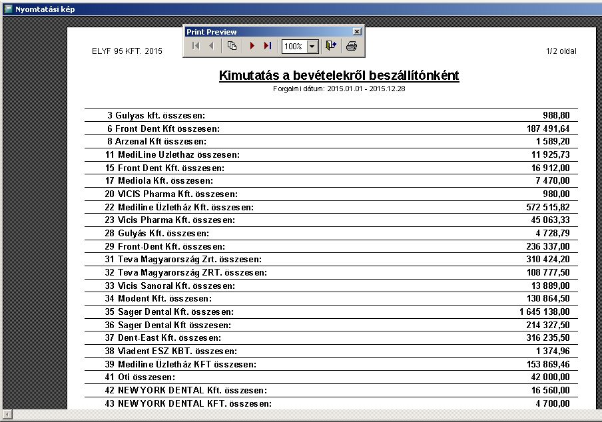Click the amount 153 869,46
The image size is (602, 422).
click(548, 364)
